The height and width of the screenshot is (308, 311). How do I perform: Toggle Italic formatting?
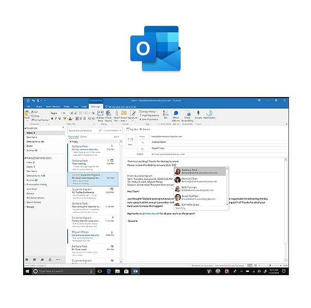coord(56,119)
